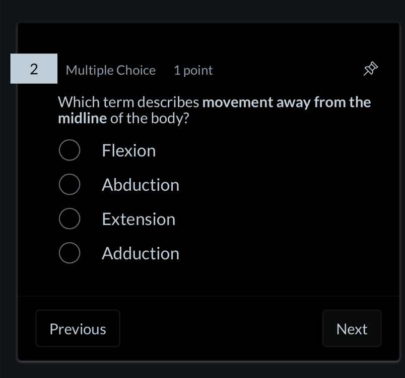The width and height of the screenshot is (405, 378).
Task: Click the Adduction answer text
Action: pos(140,253)
